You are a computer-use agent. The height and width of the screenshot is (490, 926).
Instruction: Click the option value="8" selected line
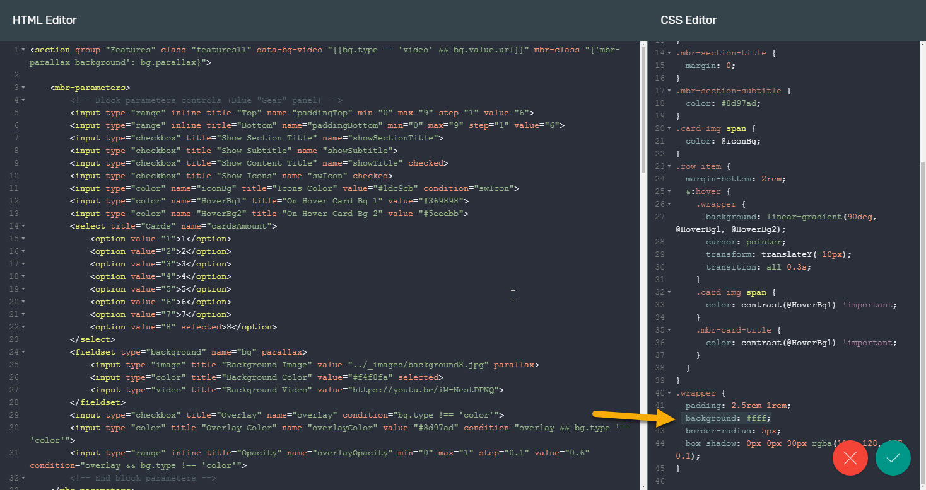184,327
